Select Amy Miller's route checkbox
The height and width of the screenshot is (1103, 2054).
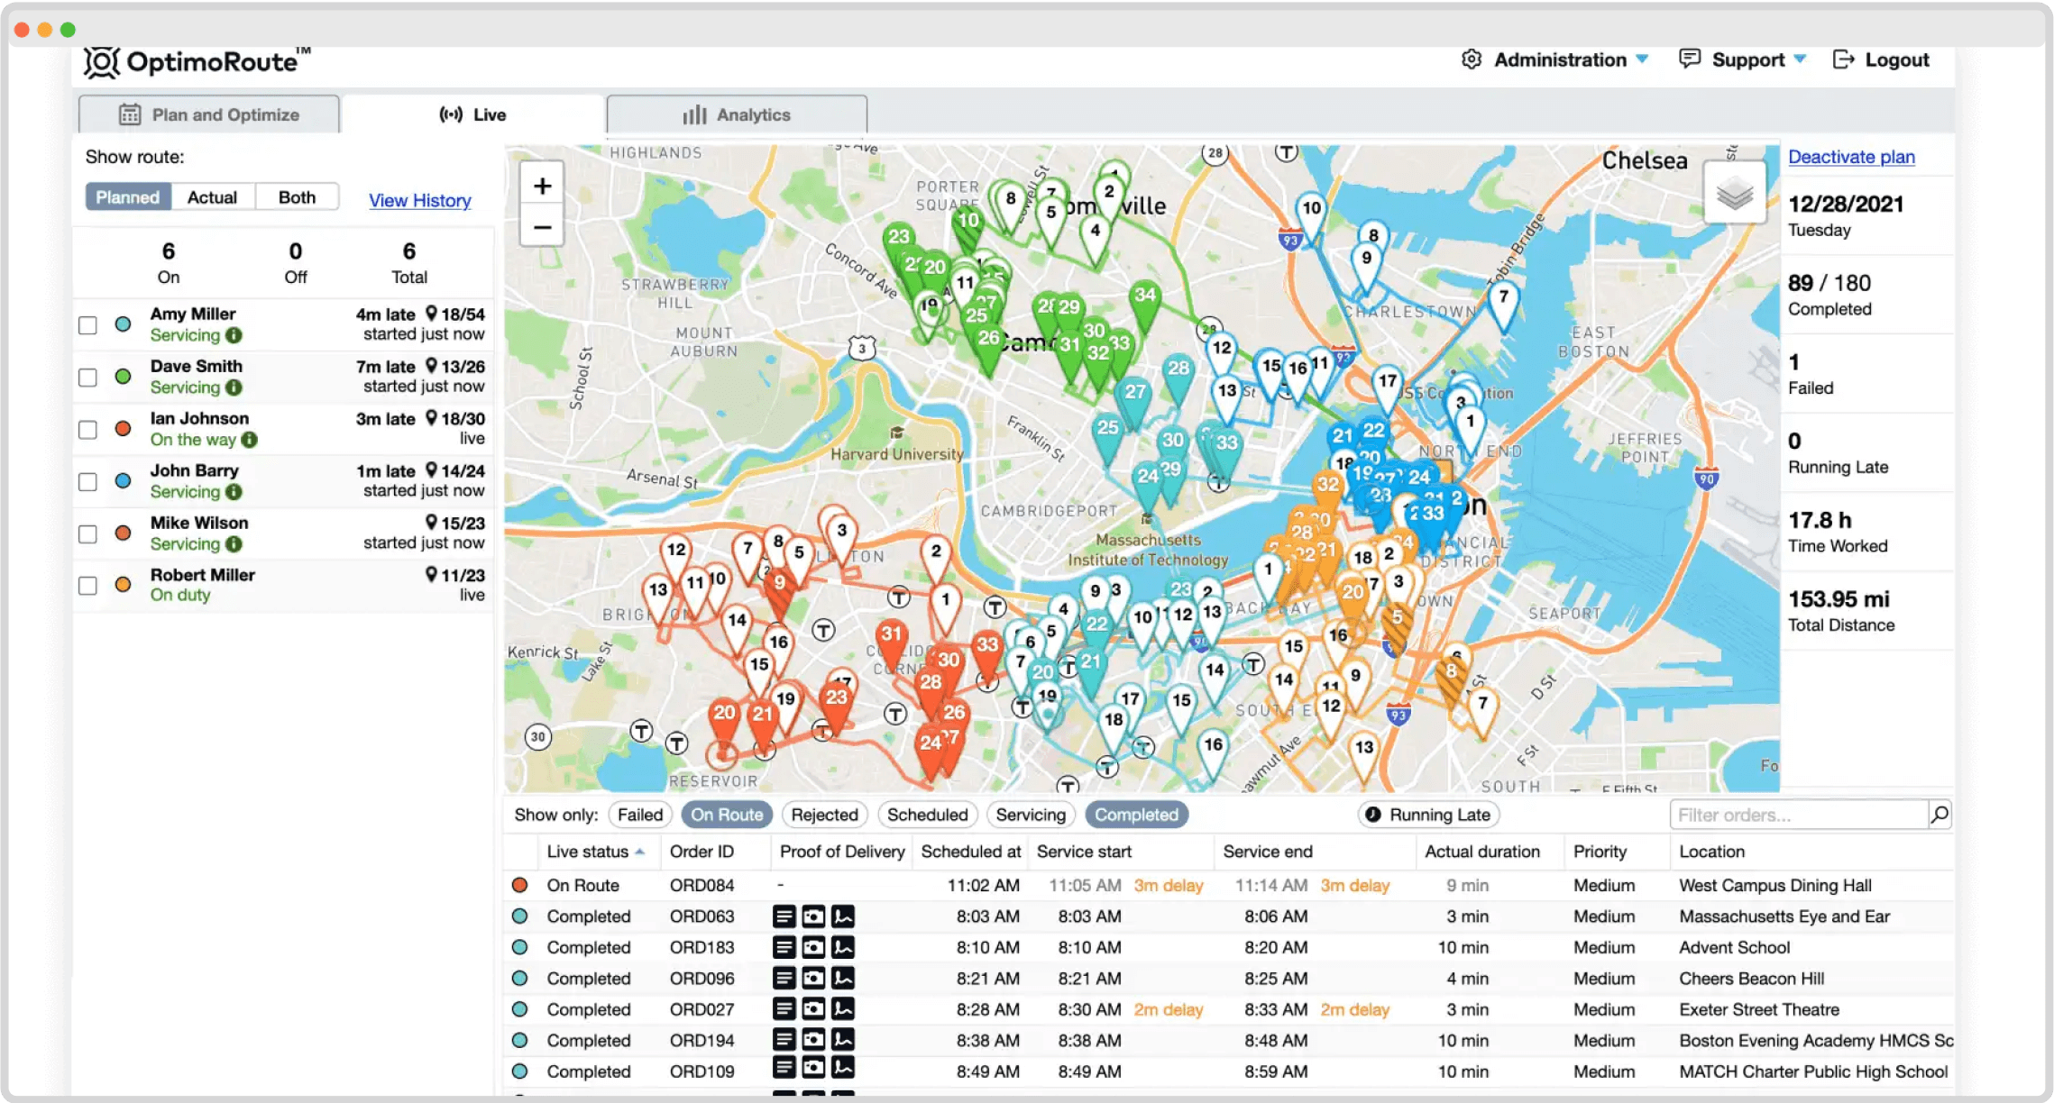(87, 325)
